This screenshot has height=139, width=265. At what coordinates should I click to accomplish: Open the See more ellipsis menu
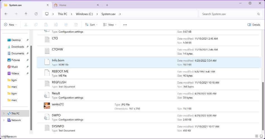coord(125,25)
